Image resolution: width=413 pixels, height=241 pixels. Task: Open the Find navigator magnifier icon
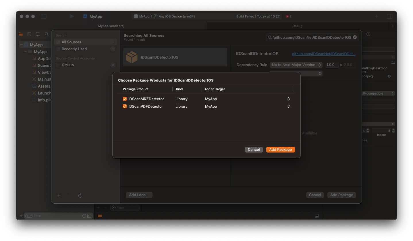click(x=47, y=34)
